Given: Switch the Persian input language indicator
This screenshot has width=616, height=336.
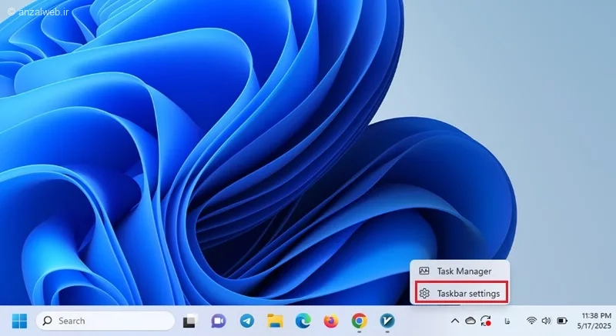Looking at the screenshot, I should pyautogui.click(x=507, y=321).
